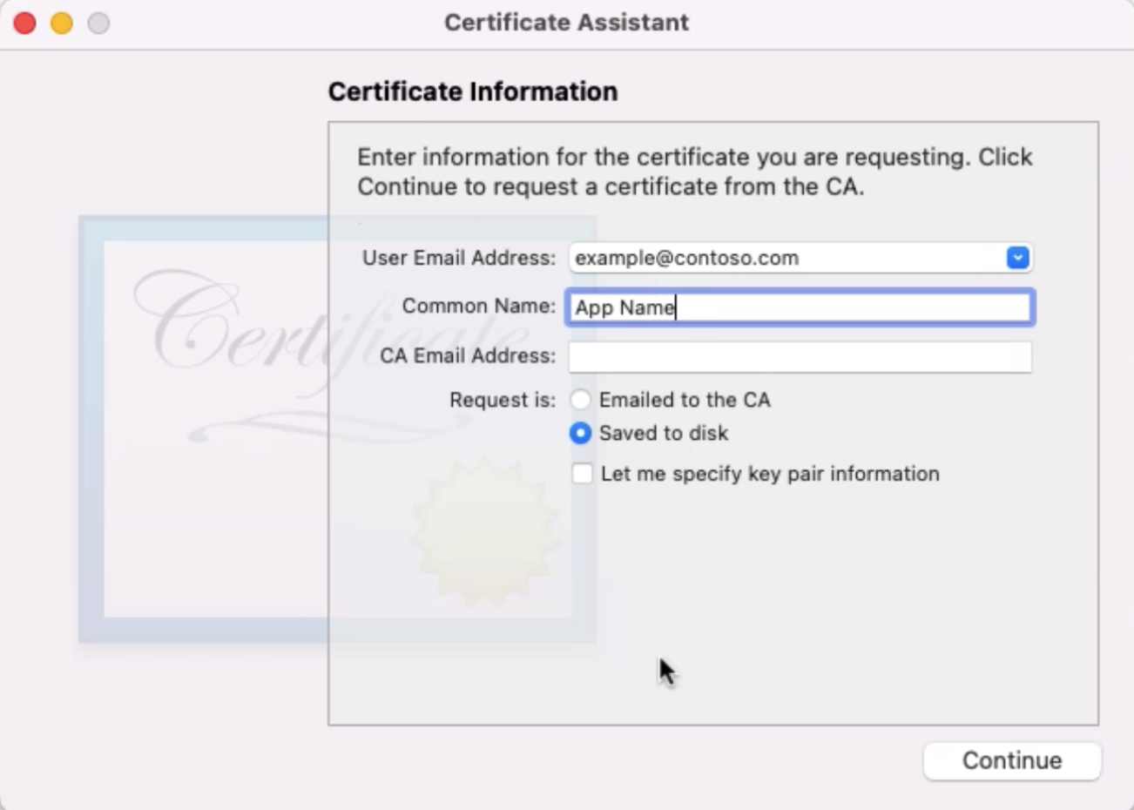Click the Continue button
This screenshot has height=810, width=1134.
pos(1011,759)
